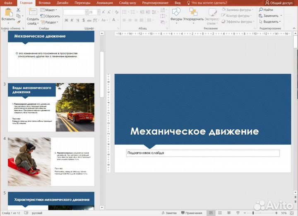
Task: Select the Format Painter brush icon
Action: coord(19,22)
